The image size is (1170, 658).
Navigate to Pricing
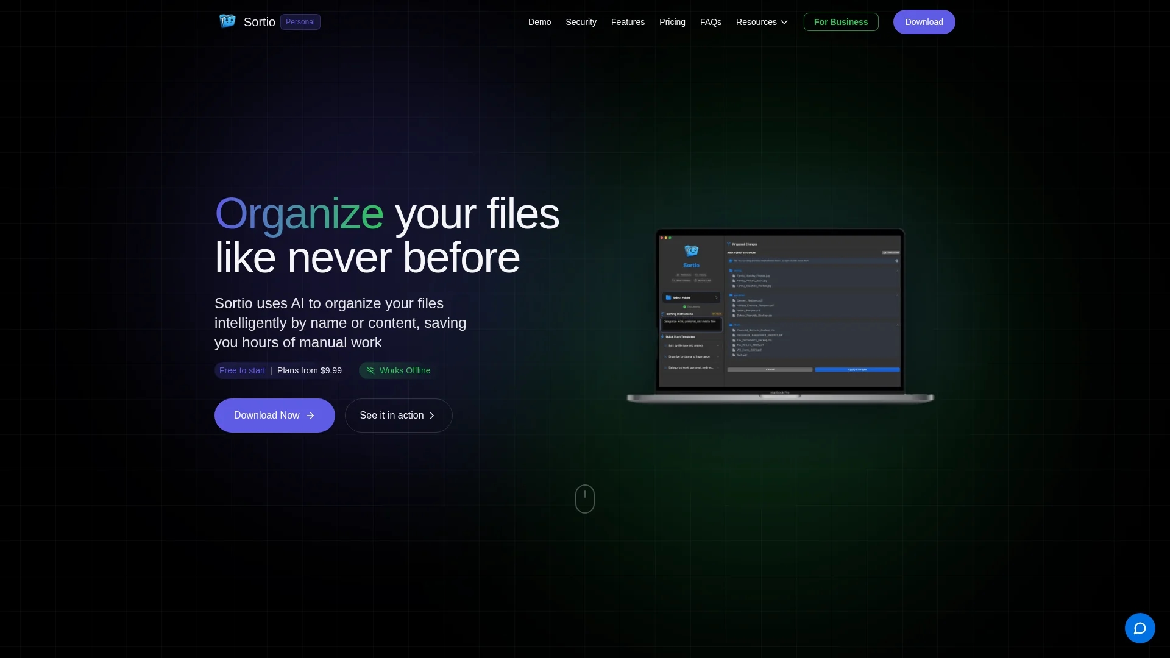coord(672,22)
